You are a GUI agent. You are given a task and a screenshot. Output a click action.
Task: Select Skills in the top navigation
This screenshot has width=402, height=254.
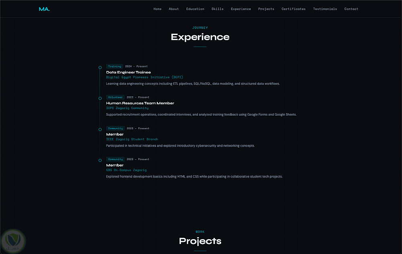pyautogui.click(x=217, y=9)
